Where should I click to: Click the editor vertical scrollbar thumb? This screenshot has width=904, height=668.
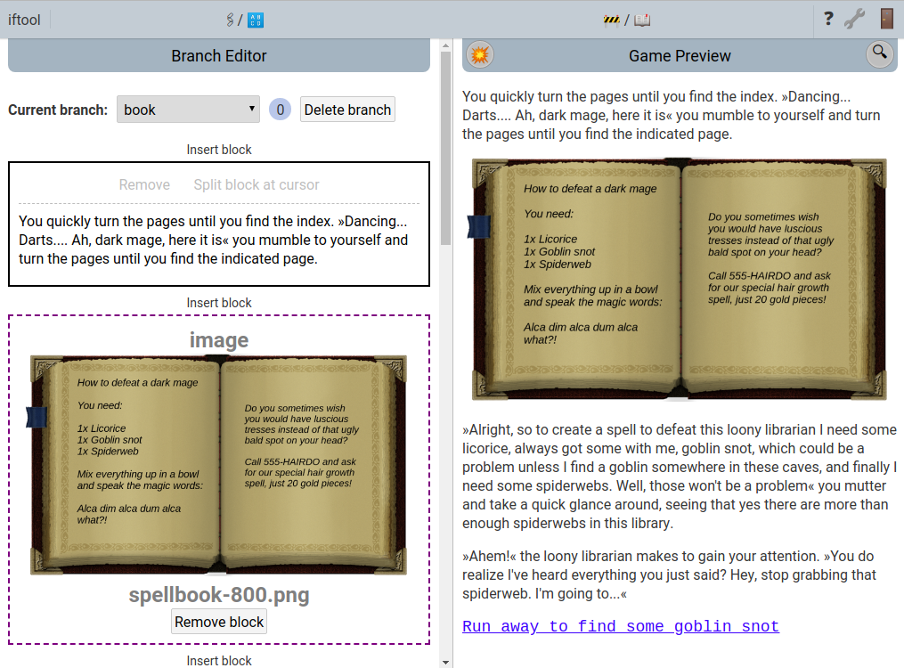tap(445, 148)
